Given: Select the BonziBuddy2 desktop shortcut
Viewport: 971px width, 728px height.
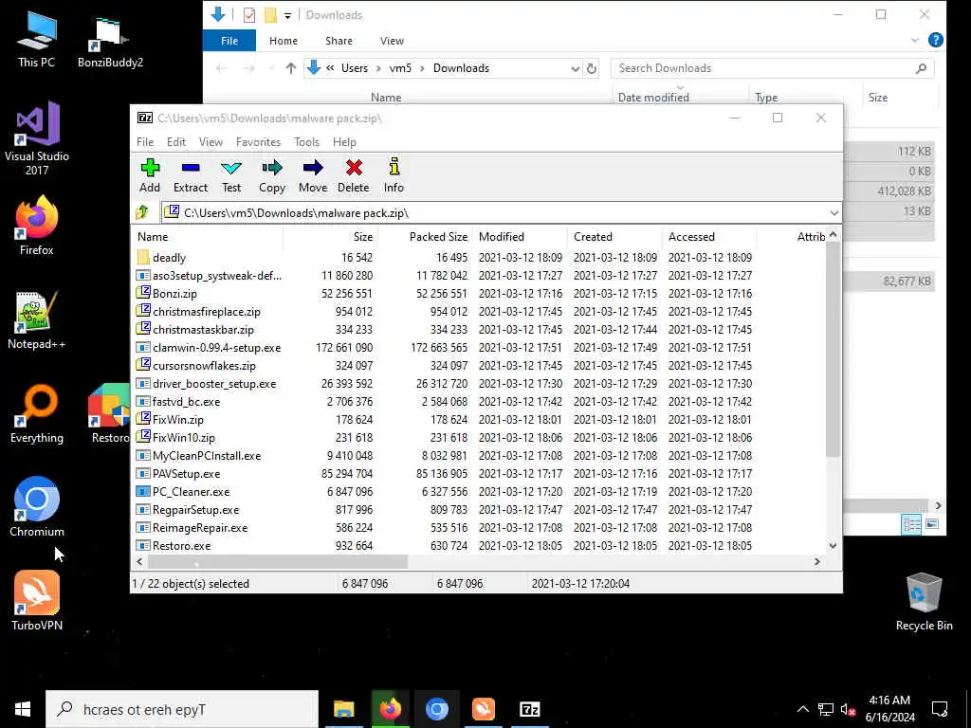Looking at the screenshot, I should (110, 42).
